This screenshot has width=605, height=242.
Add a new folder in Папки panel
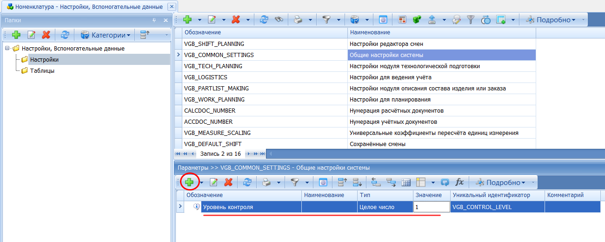[16, 35]
